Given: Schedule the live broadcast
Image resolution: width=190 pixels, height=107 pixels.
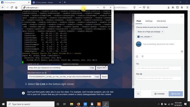Looking at the screenshot, I should pos(159,94).
